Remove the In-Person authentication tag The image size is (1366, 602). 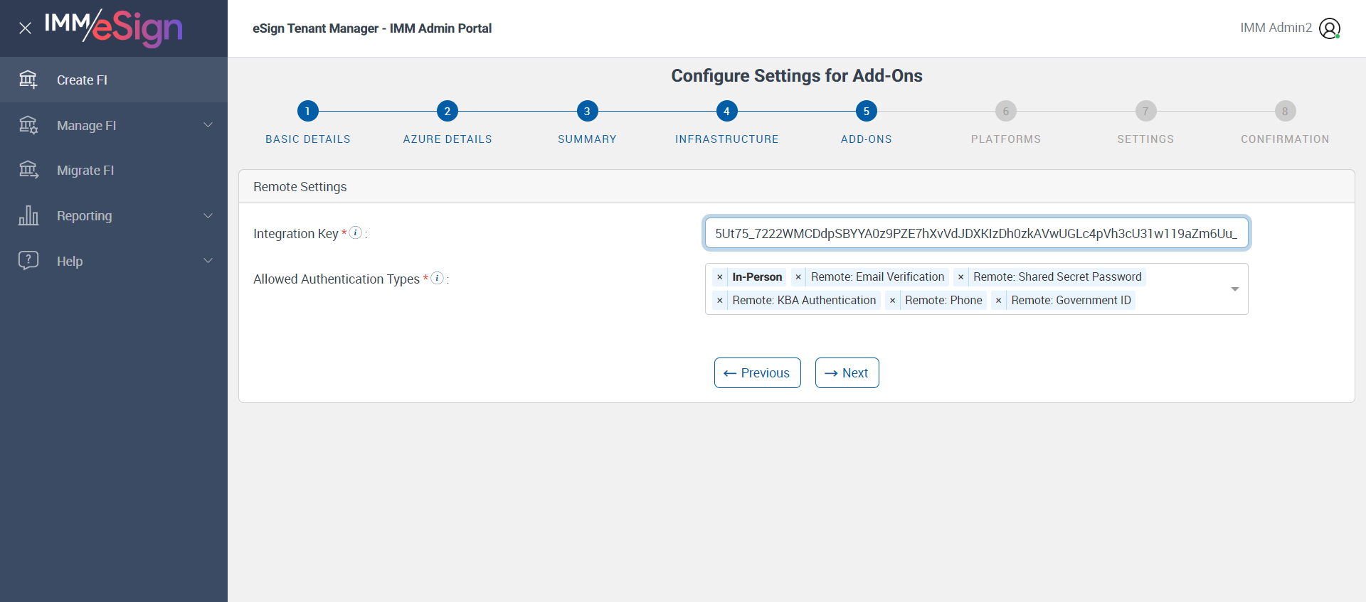720,277
